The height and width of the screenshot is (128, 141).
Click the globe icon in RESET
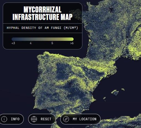tap(34, 119)
